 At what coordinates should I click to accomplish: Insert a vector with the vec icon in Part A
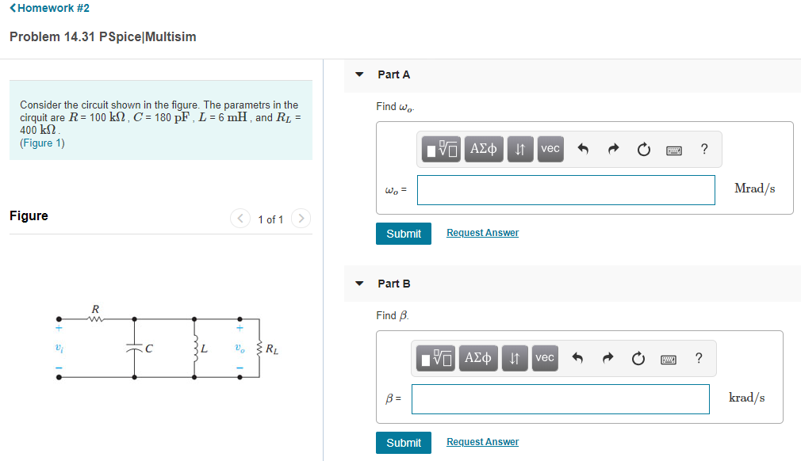(550, 149)
